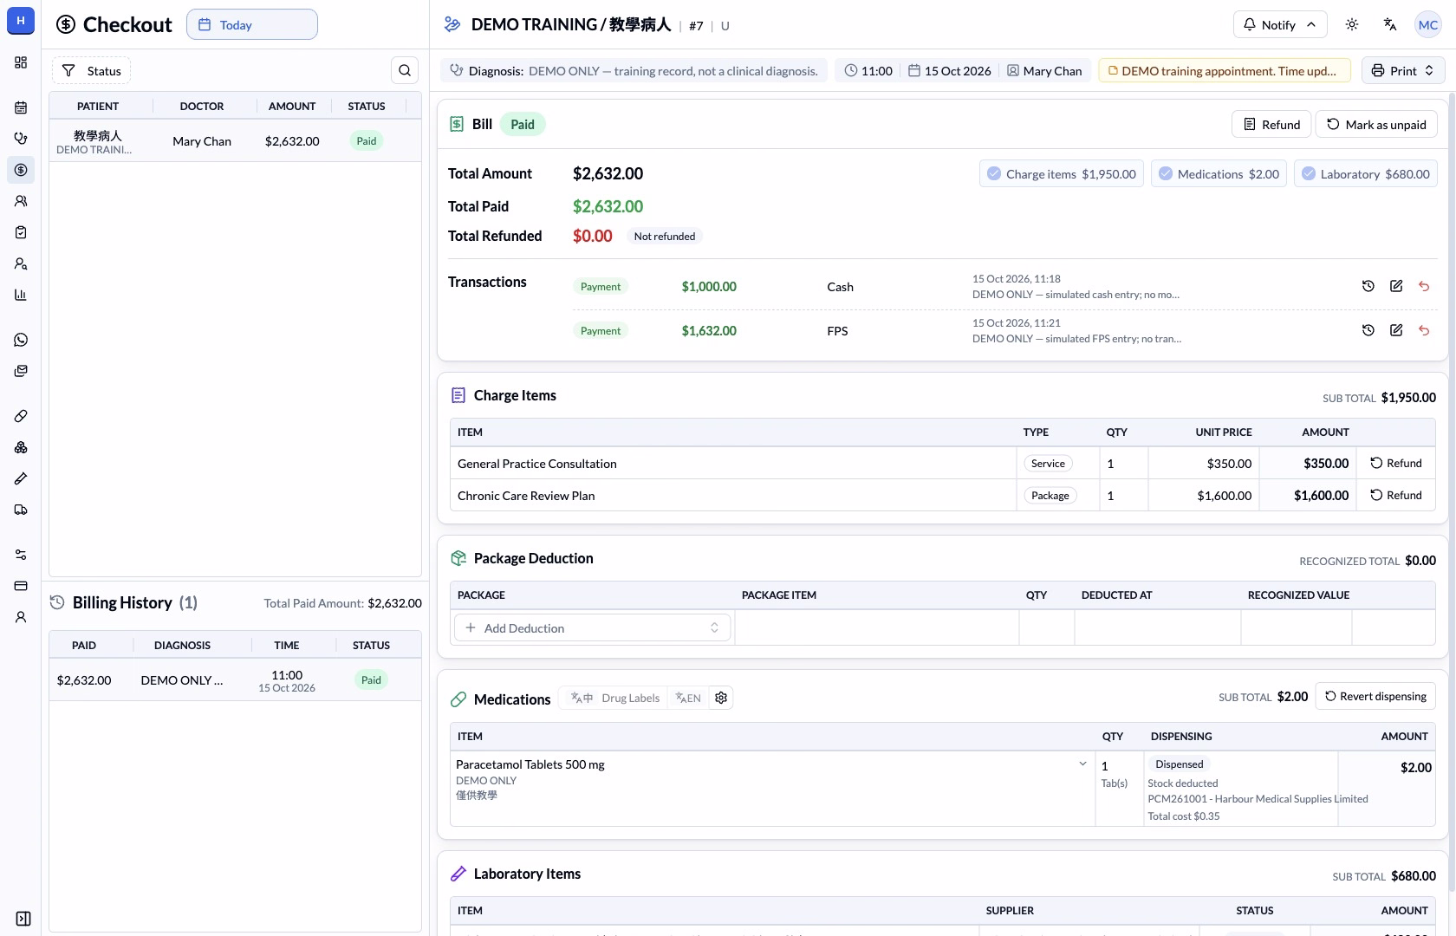Open the delivery truck icon in sidebar
This screenshot has width=1456, height=936.
21,510
